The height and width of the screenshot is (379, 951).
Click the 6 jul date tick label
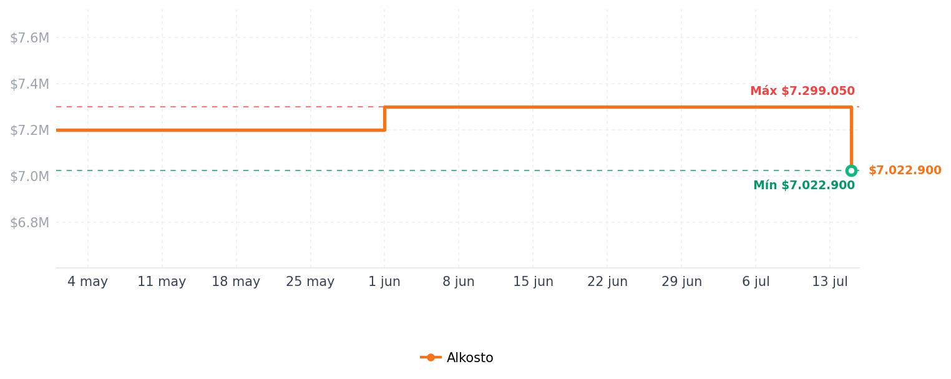coord(756,282)
